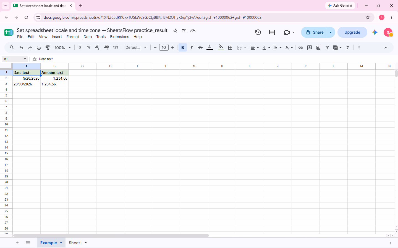The image size is (398, 248).
Task: Open version history
Action: coord(258,32)
